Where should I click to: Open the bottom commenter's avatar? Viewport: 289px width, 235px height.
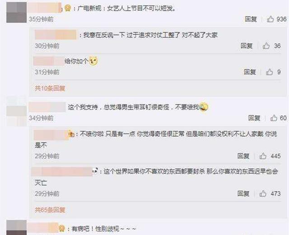click(x=16, y=228)
